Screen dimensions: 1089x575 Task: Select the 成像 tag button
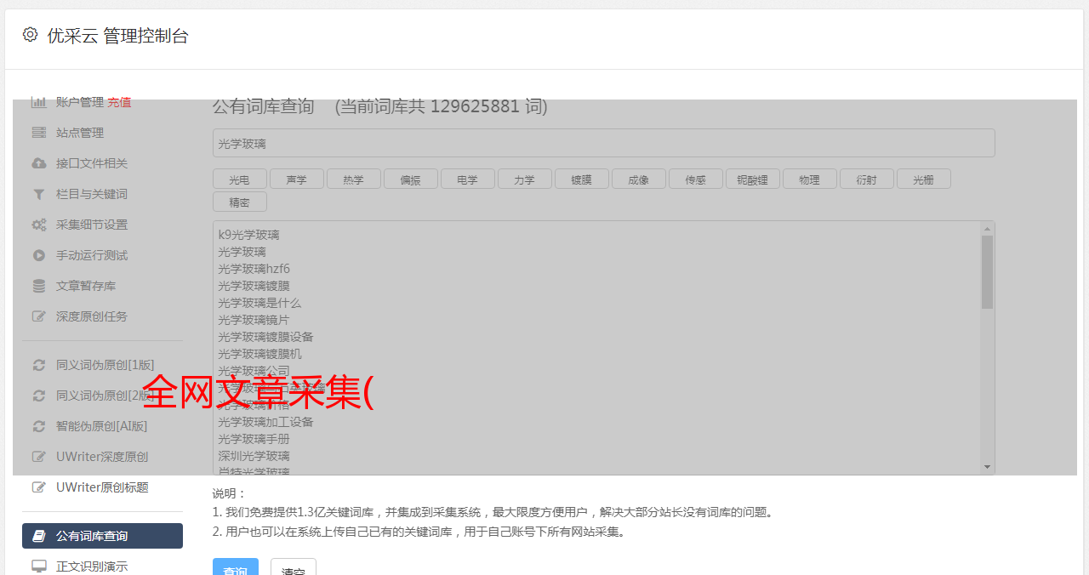pos(638,179)
